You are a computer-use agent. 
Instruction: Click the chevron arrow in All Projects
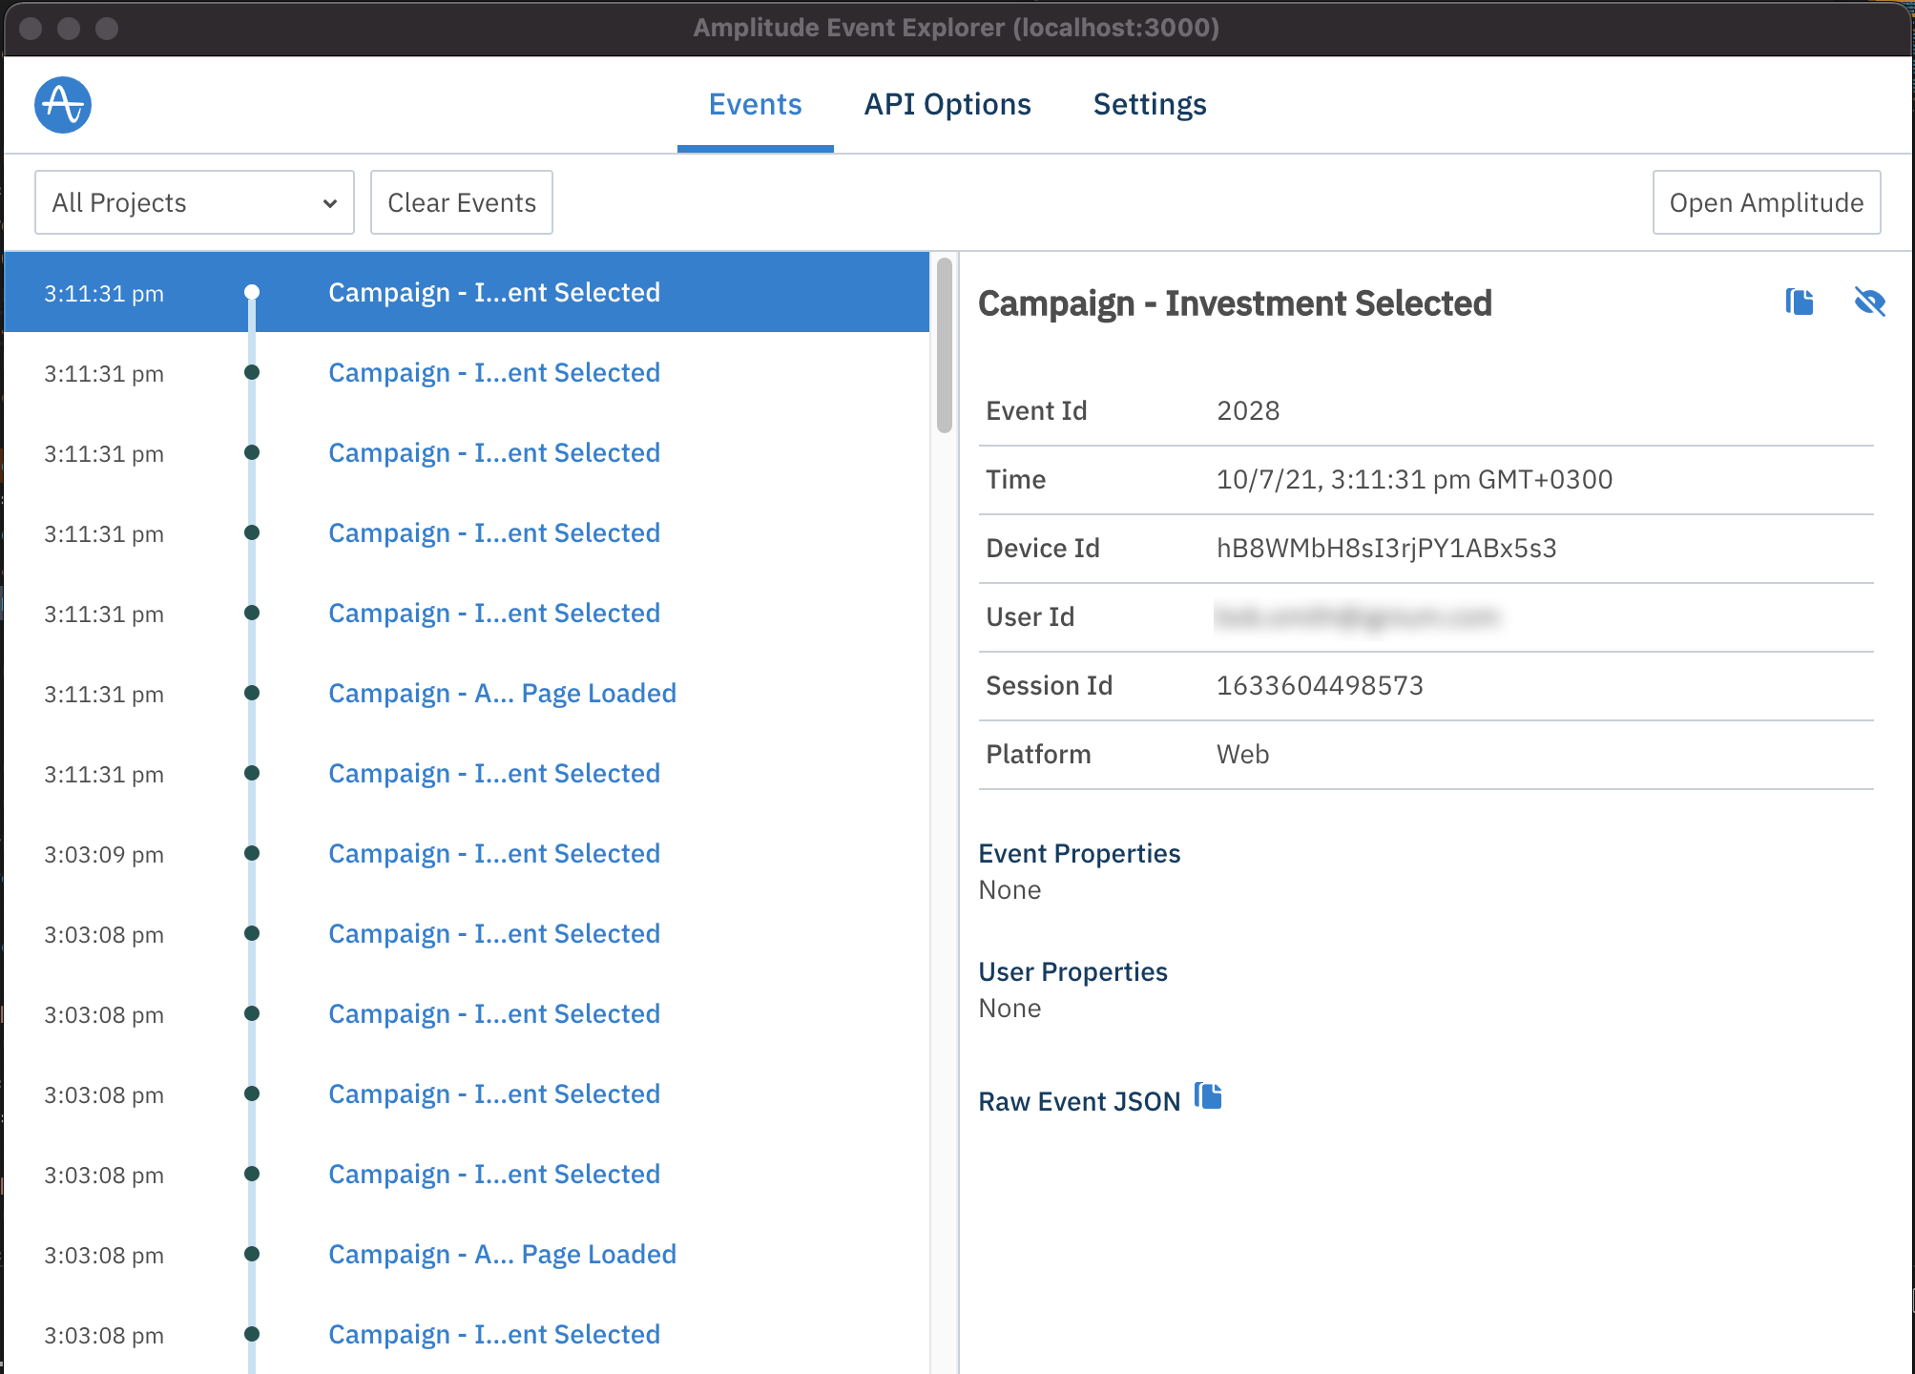pos(330,203)
